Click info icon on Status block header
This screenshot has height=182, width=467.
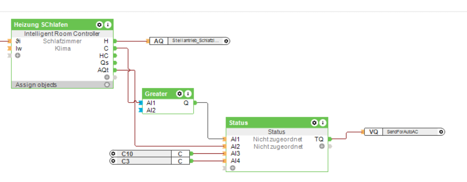coord(323,123)
